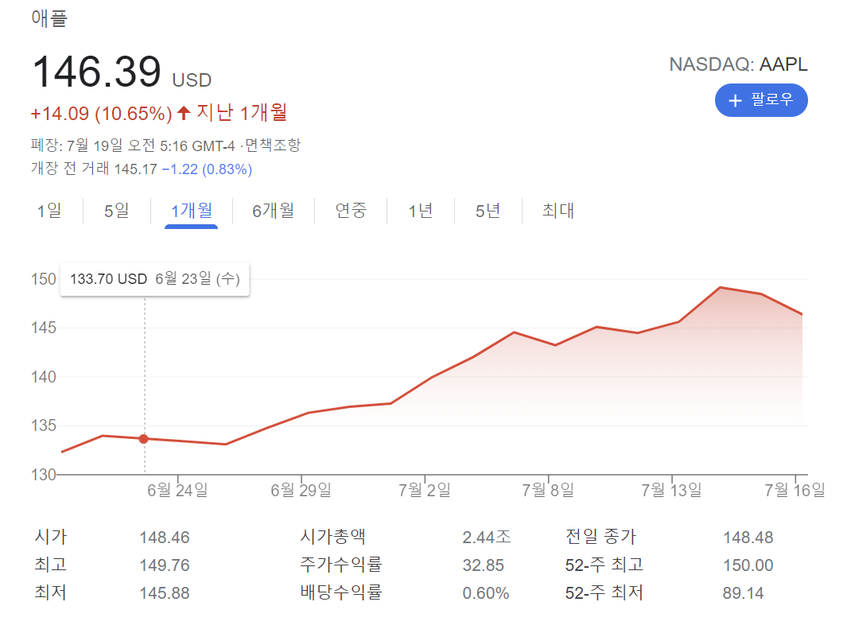Click the 6월 29일 x-axis label
Image resolution: width=851 pixels, height=633 pixels.
coord(301,490)
